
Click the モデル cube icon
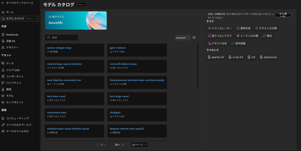[3, 96]
